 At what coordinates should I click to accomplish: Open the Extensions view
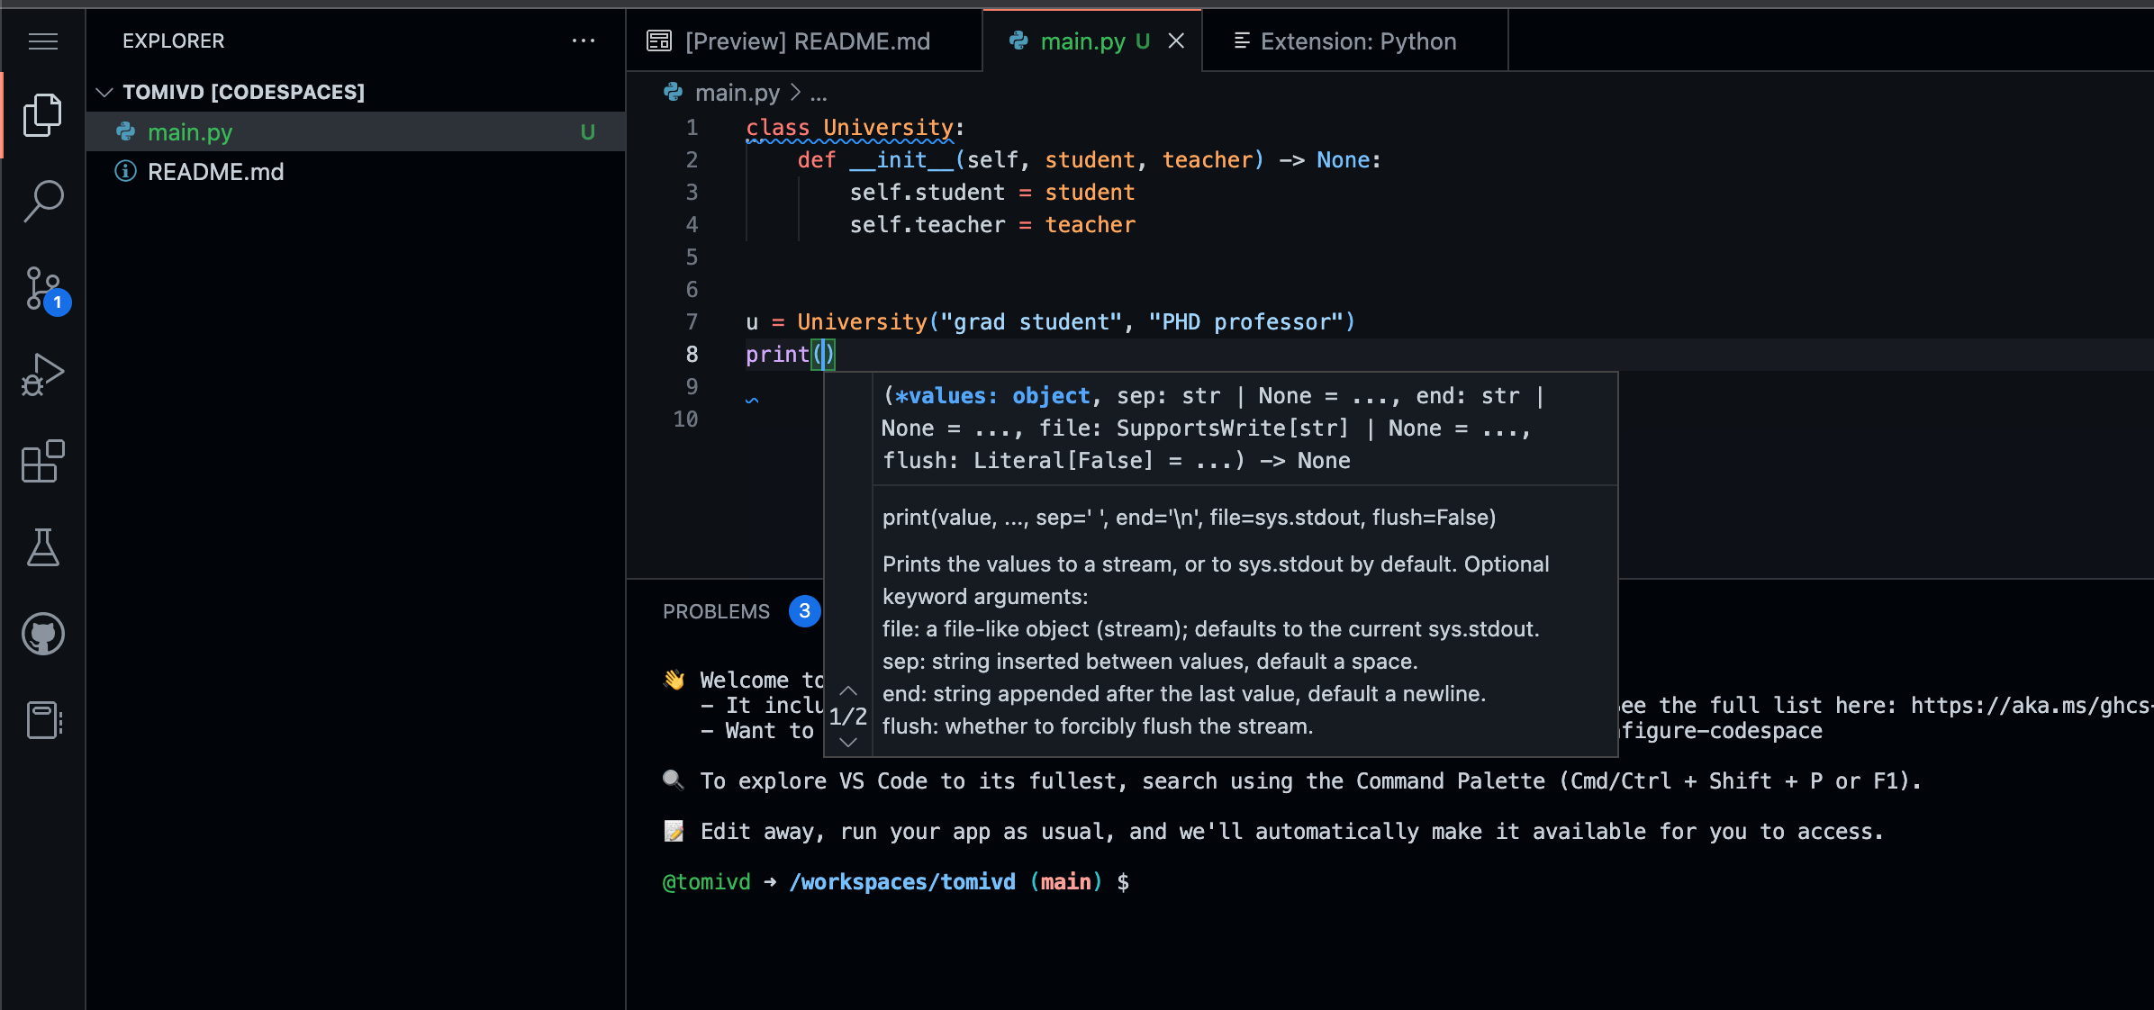tap(42, 461)
